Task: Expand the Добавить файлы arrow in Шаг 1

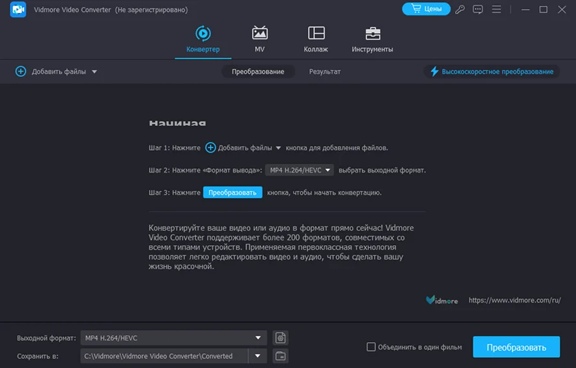Action: tap(278, 148)
